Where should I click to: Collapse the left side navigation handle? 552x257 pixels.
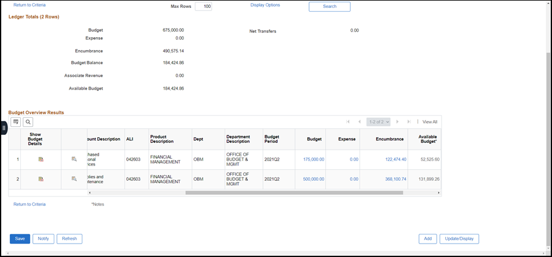[x=4, y=128]
